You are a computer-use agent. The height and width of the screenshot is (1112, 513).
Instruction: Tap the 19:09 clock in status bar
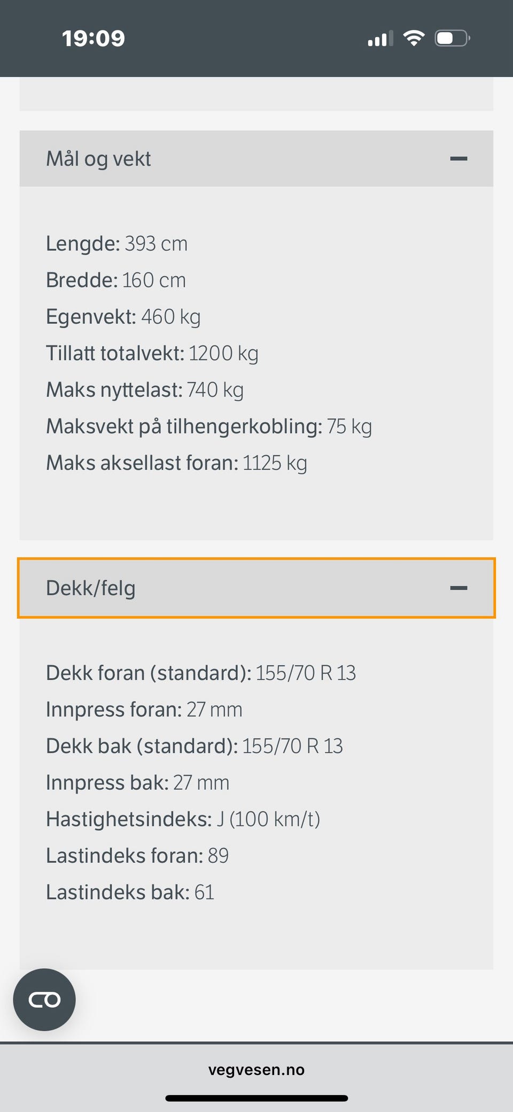94,38
